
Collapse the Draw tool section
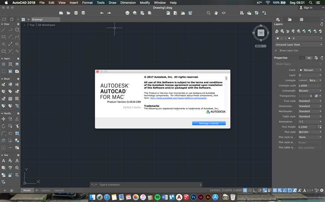tap(2, 24)
